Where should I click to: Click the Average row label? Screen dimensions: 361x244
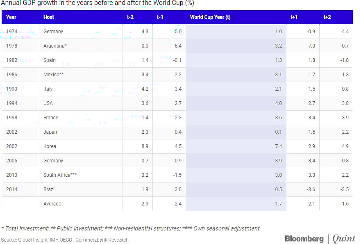52,204
